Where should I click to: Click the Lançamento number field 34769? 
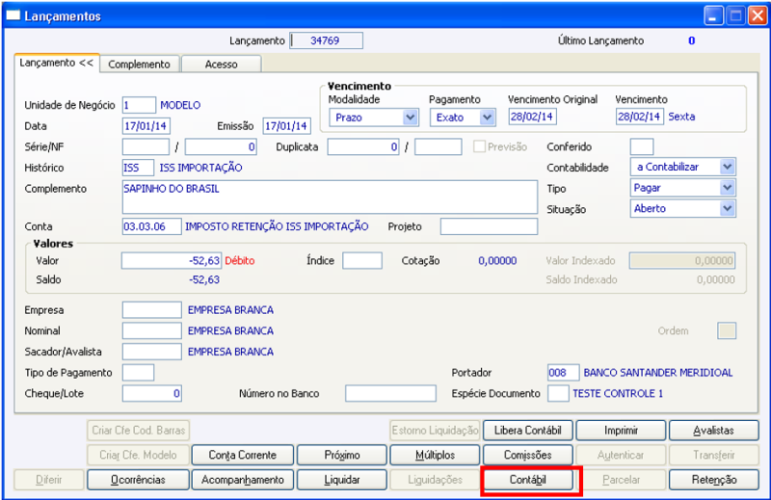coord(327,40)
